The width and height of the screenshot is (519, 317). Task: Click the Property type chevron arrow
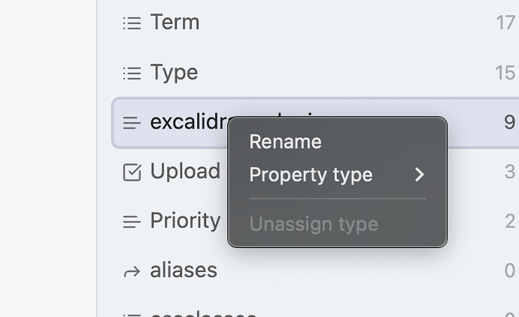pyautogui.click(x=420, y=174)
